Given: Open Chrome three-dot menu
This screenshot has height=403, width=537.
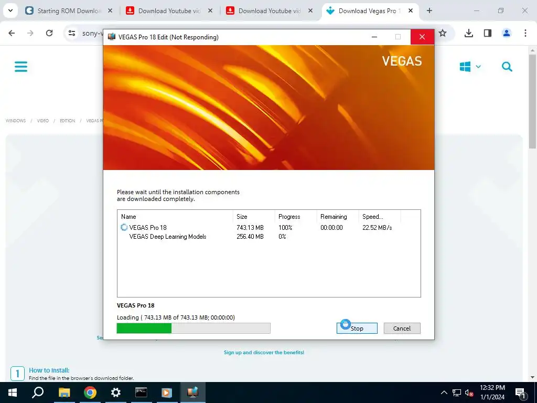Looking at the screenshot, I should [x=525, y=33].
